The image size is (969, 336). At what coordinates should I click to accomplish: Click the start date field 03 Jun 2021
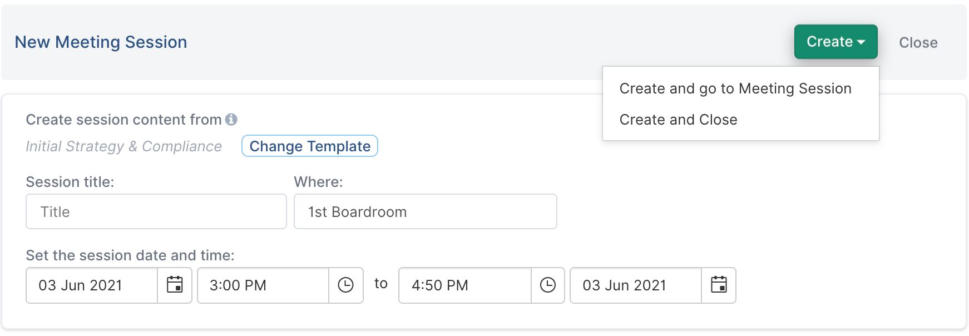(92, 285)
